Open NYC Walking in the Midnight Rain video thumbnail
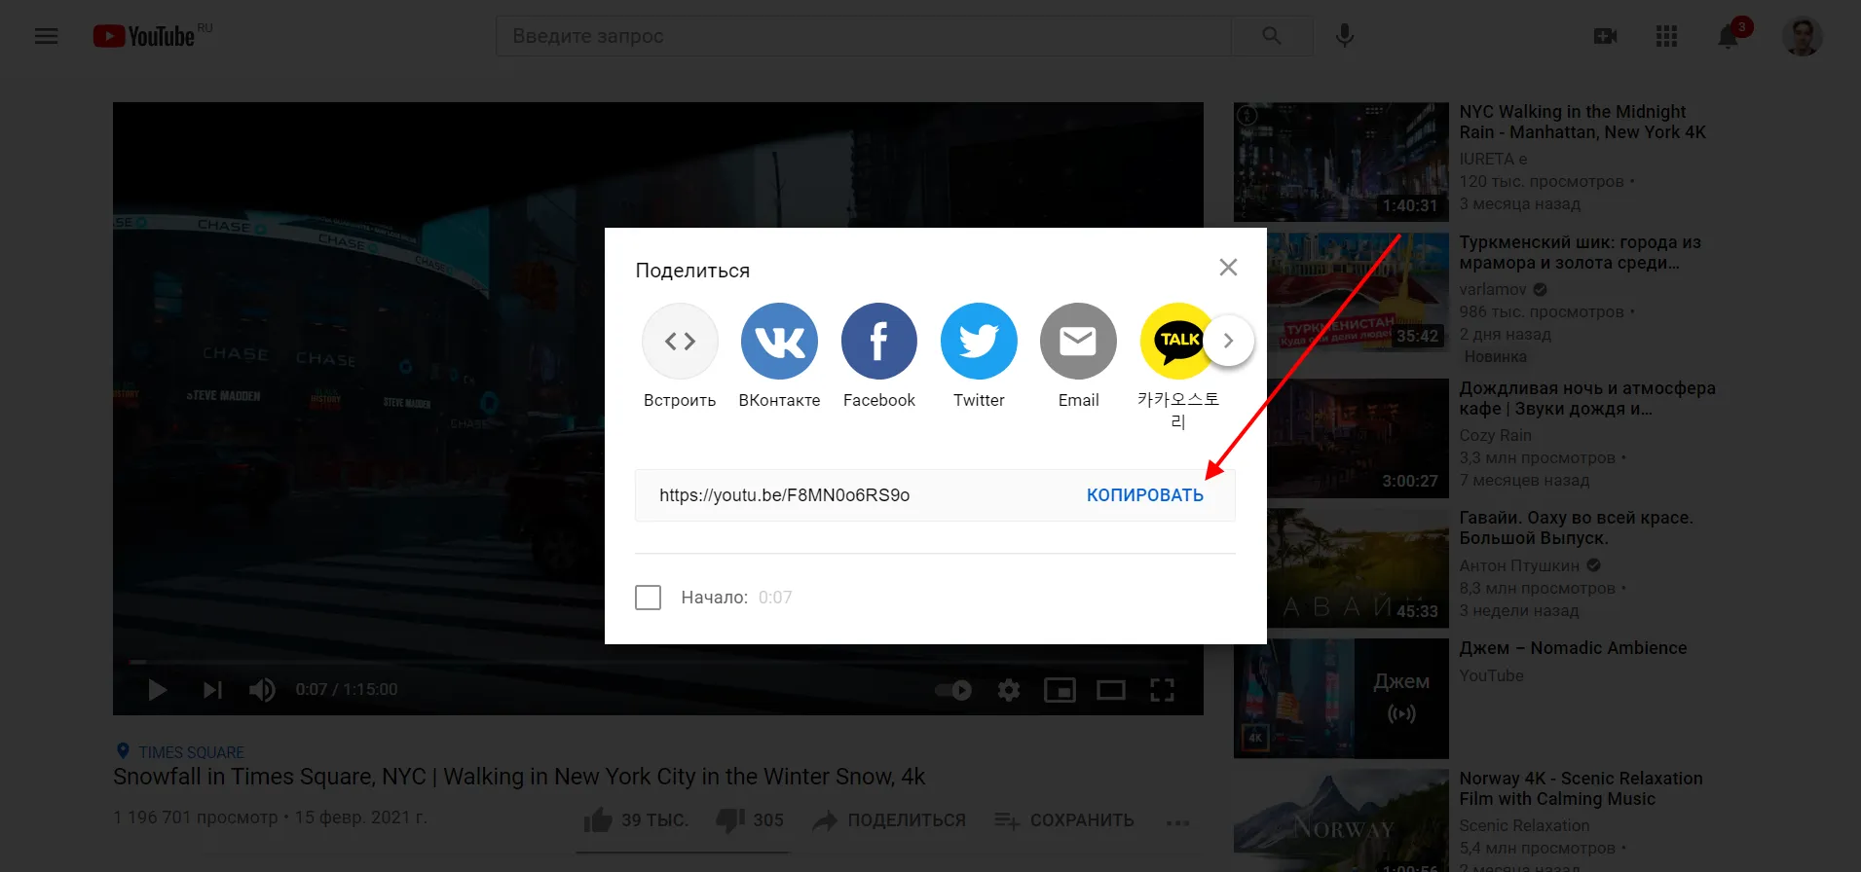This screenshot has height=872, width=1861. click(x=1341, y=163)
